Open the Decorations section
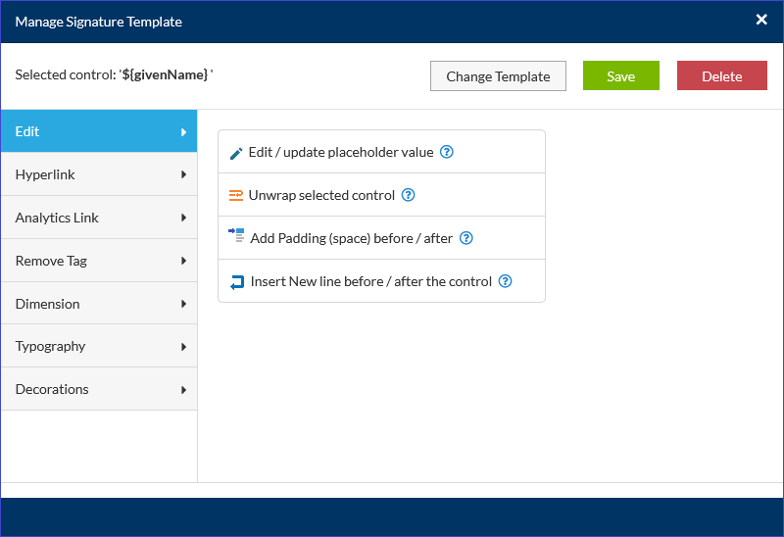Screen dimensions: 784x537 point(98,389)
